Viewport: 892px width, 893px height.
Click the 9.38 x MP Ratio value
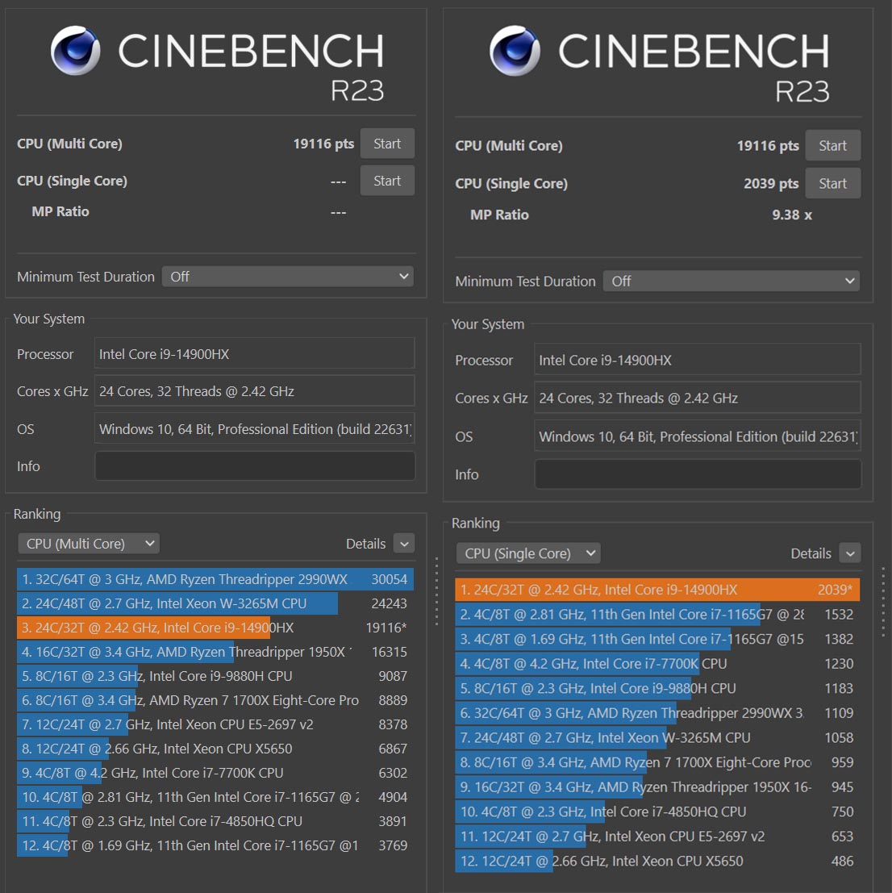point(792,215)
